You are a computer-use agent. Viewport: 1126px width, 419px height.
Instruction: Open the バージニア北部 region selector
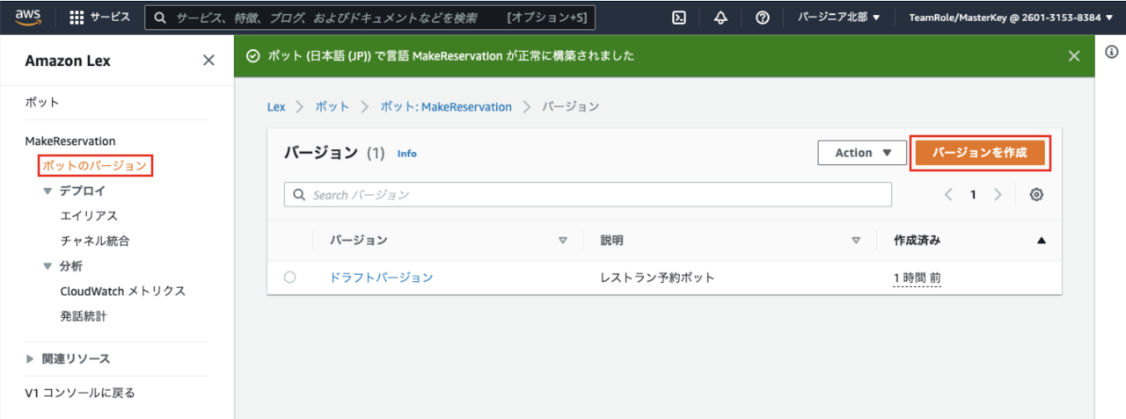pos(838,17)
